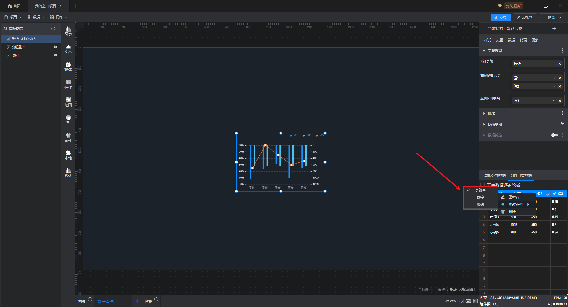Image resolution: width=568 pixels, height=307 pixels.
Task: Select 反转分组双轴图 layer
Action: pos(31,39)
